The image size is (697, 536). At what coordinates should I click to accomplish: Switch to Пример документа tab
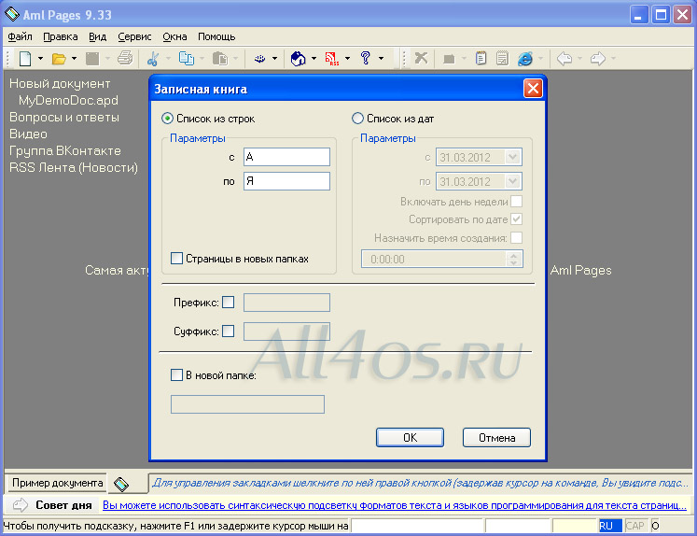tap(57, 483)
